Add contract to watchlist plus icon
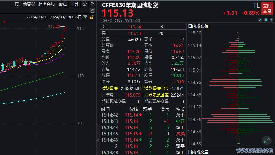Image resolution: width=275 pixels, height=155 pixels. tap(272, 20)
